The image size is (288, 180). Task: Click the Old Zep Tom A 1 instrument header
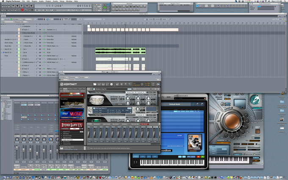pos(112,108)
